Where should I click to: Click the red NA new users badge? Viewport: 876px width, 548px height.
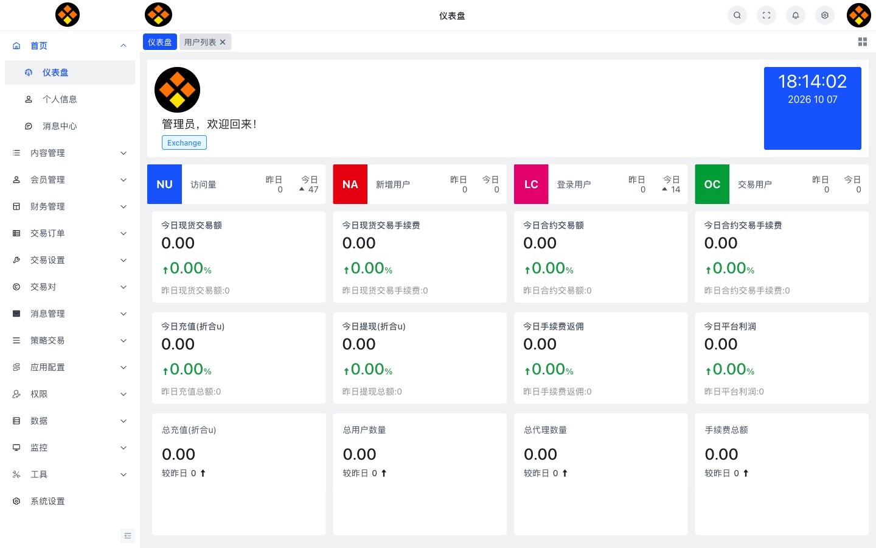click(x=350, y=184)
